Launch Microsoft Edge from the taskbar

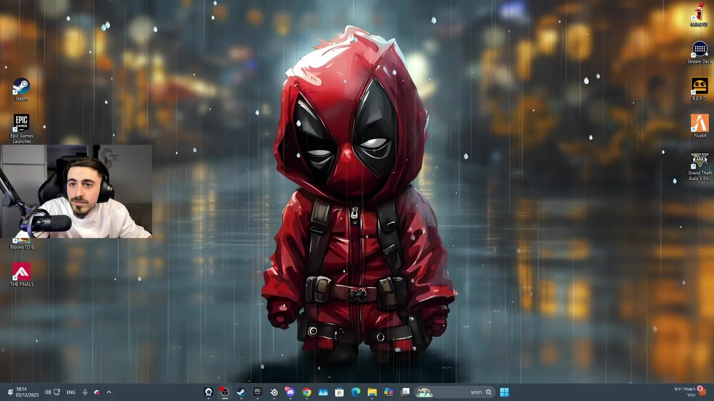click(x=356, y=392)
